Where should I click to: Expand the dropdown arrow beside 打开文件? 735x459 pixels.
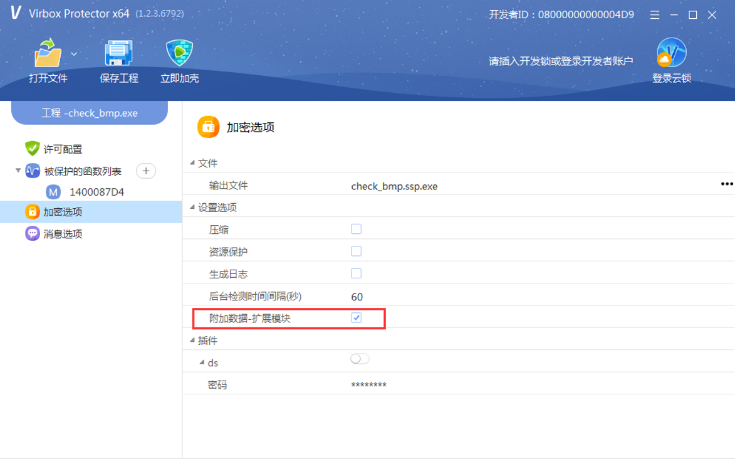74,54
